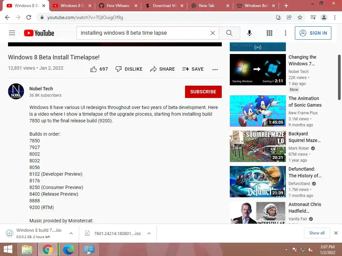Open Defunctland History video thumbnail

pyautogui.click(x=258, y=182)
